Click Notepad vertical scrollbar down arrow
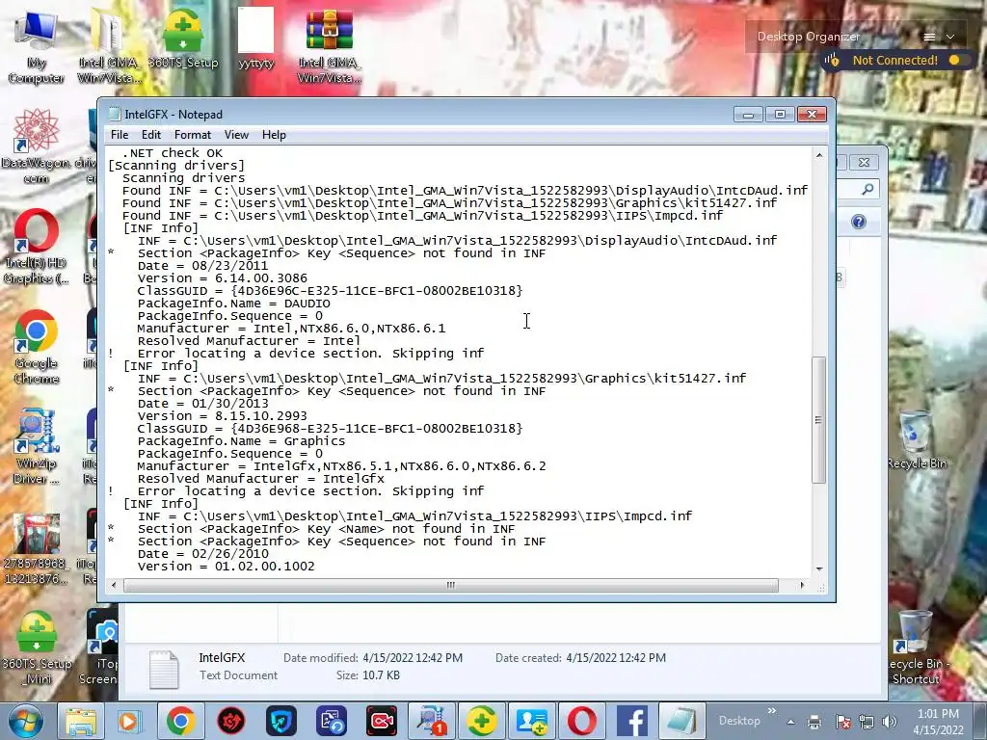Screen dimensions: 987x740 coord(819,568)
